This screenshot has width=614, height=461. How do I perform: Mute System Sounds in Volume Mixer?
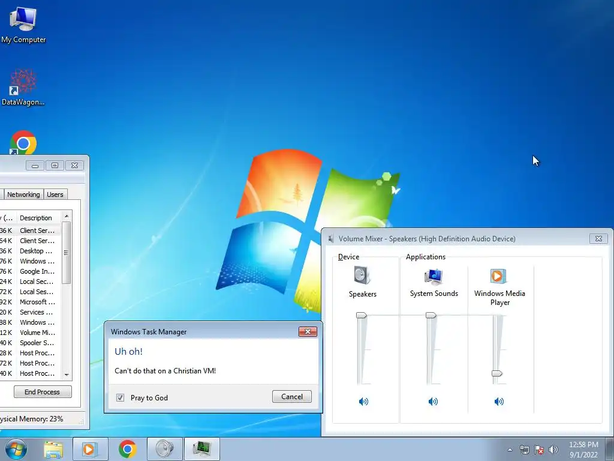tap(433, 401)
